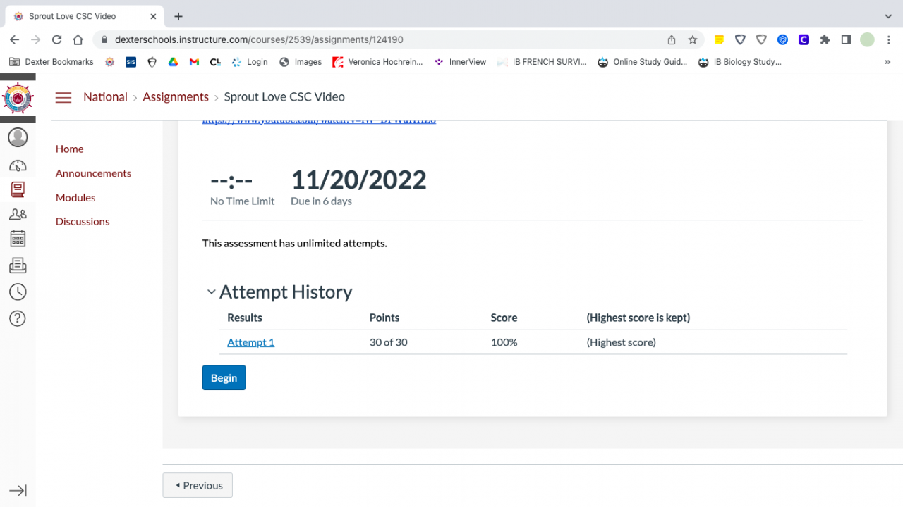Open the Google Drive bookmark
903x507 pixels.
point(173,62)
